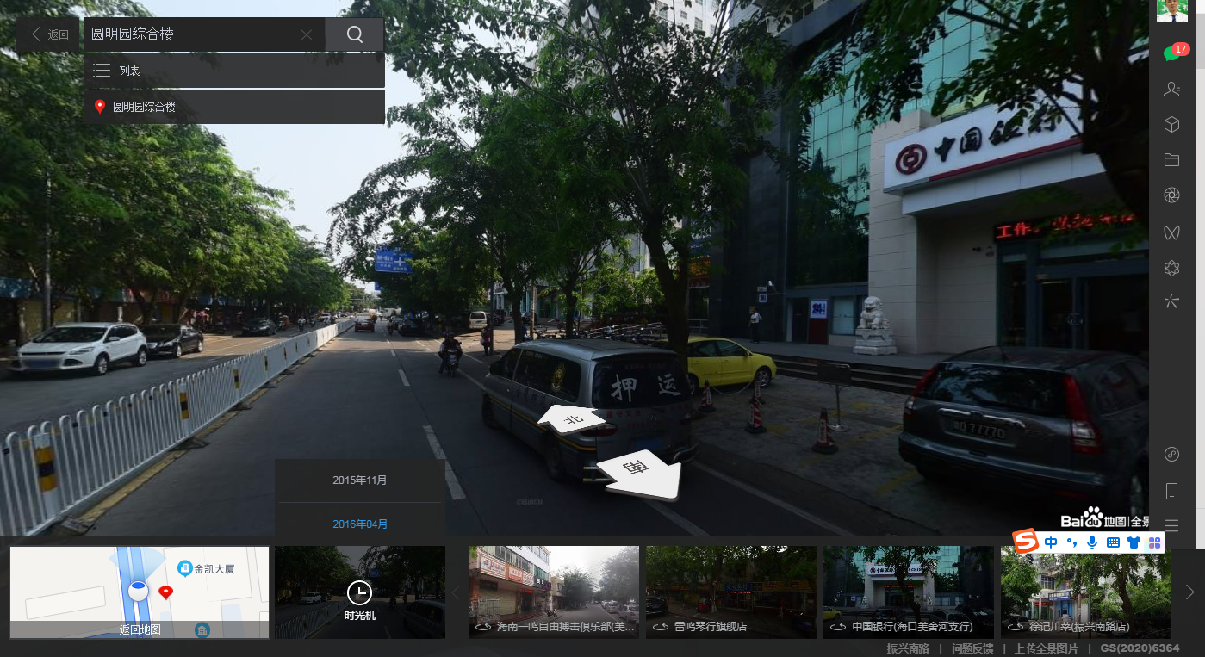1205x657 pixels.
Task: Open messages icon with 17 badge
Action: 1171,53
